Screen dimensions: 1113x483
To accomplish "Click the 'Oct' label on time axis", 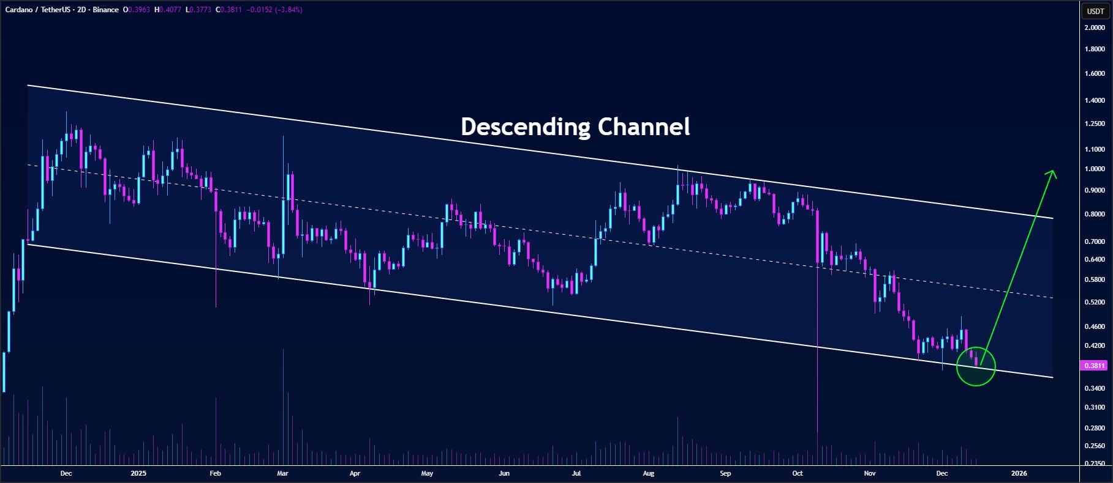I will 797,473.
